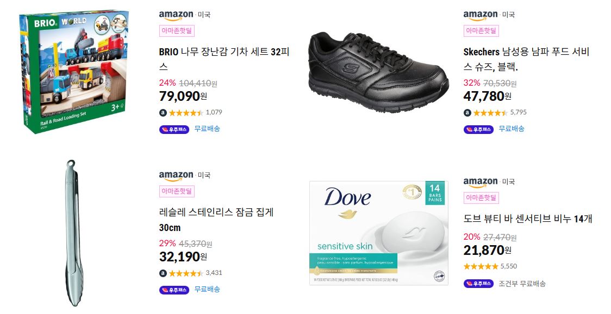The height and width of the screenshot is (314, 611).
Task: Click 무료배송 link under the tongs price
Action: (207, 289)
